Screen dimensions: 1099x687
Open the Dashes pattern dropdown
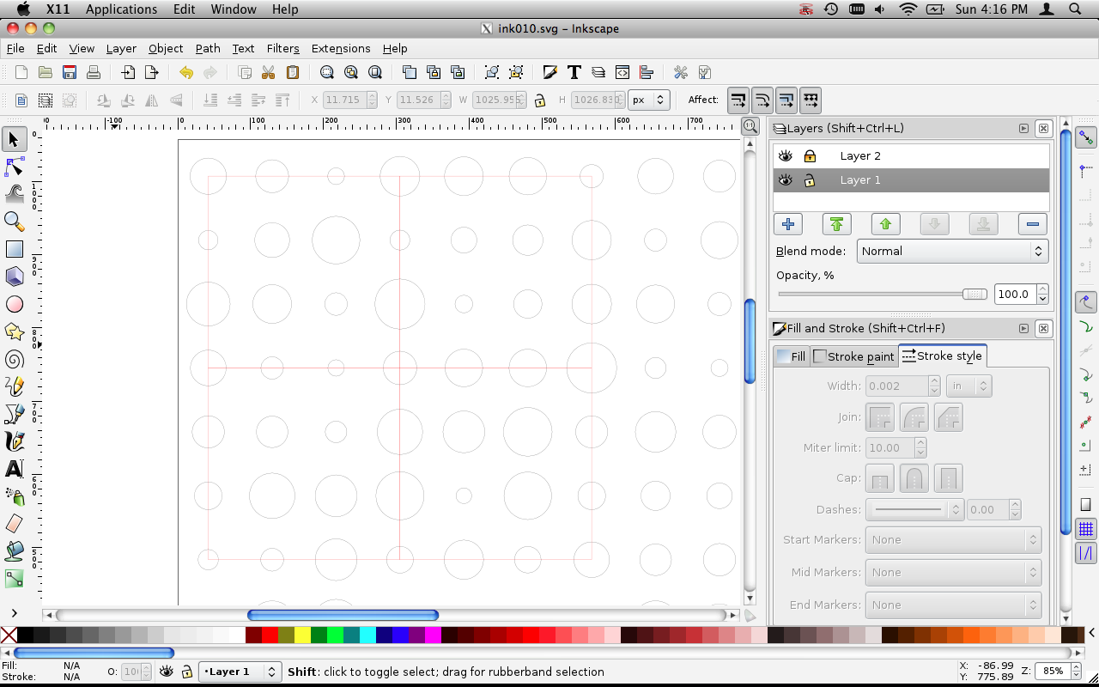tap(914, 509)
